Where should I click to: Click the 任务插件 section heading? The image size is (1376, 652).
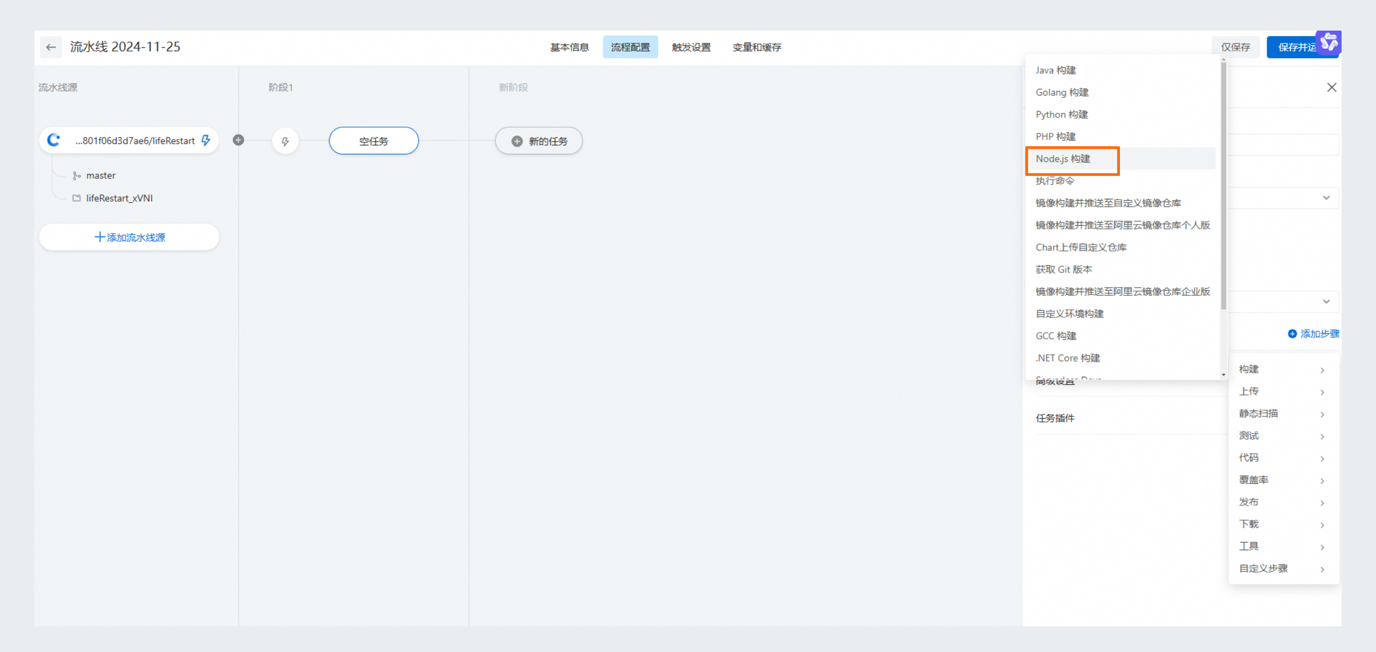pos(1055,418)
